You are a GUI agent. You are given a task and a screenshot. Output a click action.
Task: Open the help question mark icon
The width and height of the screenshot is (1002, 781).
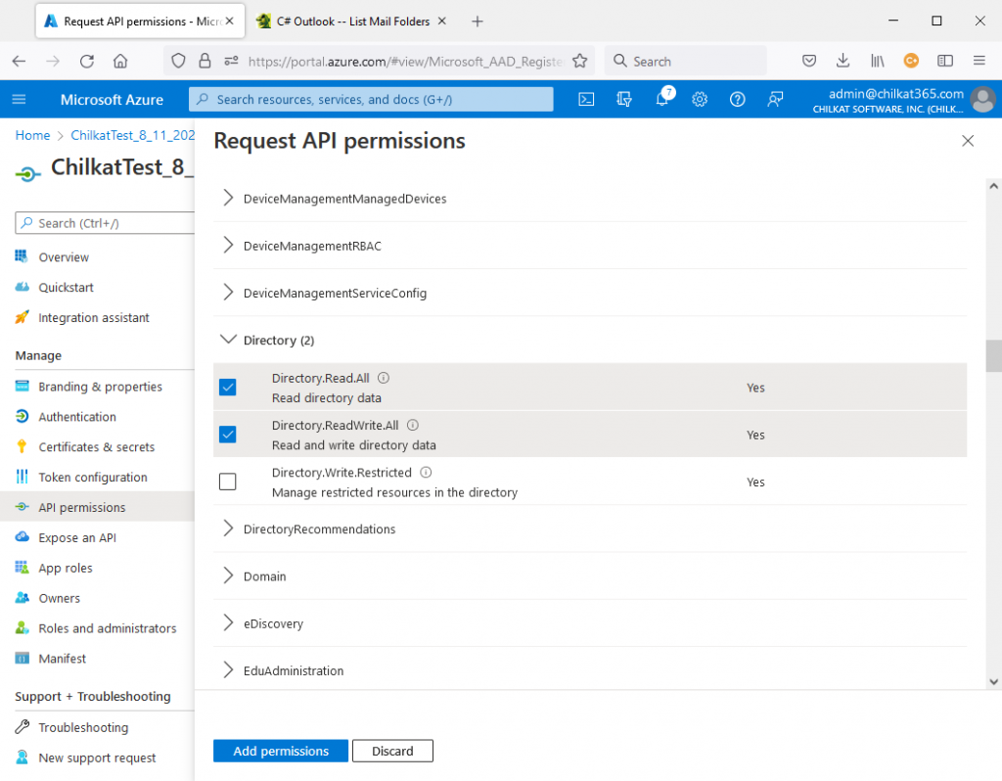737,99
